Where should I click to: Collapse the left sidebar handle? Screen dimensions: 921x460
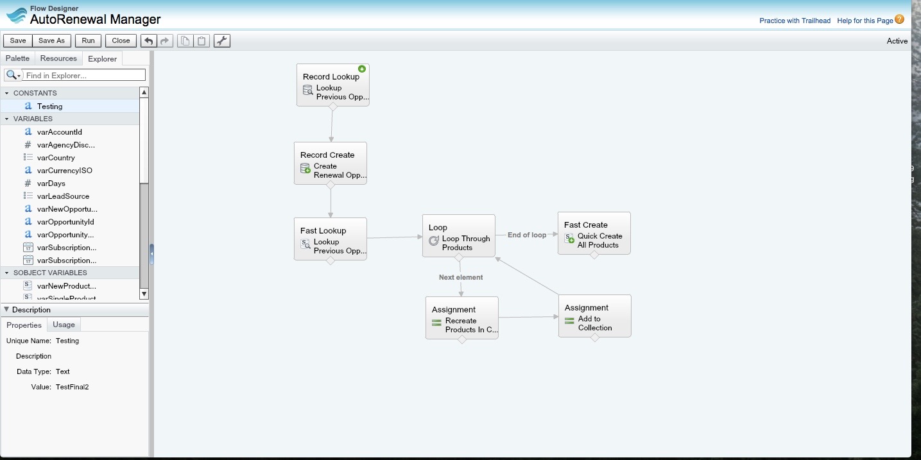coord(151,254)
